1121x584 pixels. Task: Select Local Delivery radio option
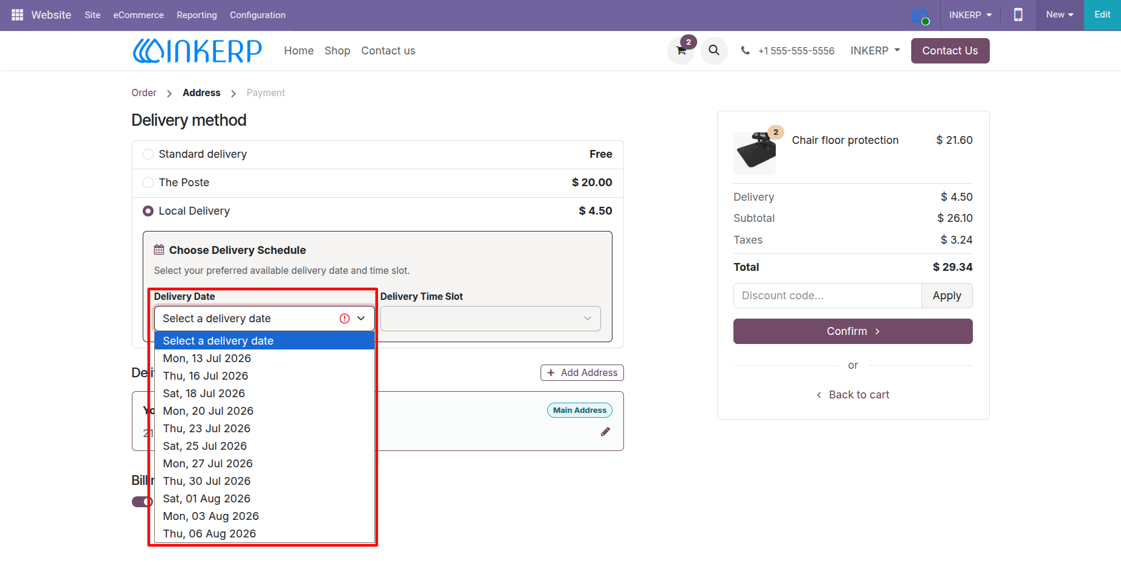tap(148, 211)
